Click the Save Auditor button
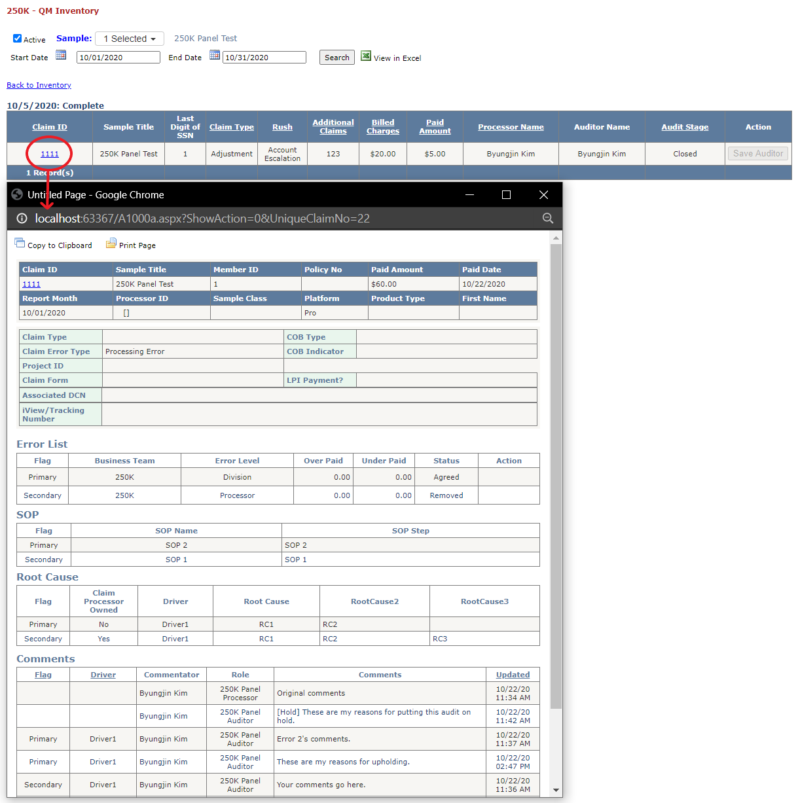798x803 pixels. (x=758, y=153)
